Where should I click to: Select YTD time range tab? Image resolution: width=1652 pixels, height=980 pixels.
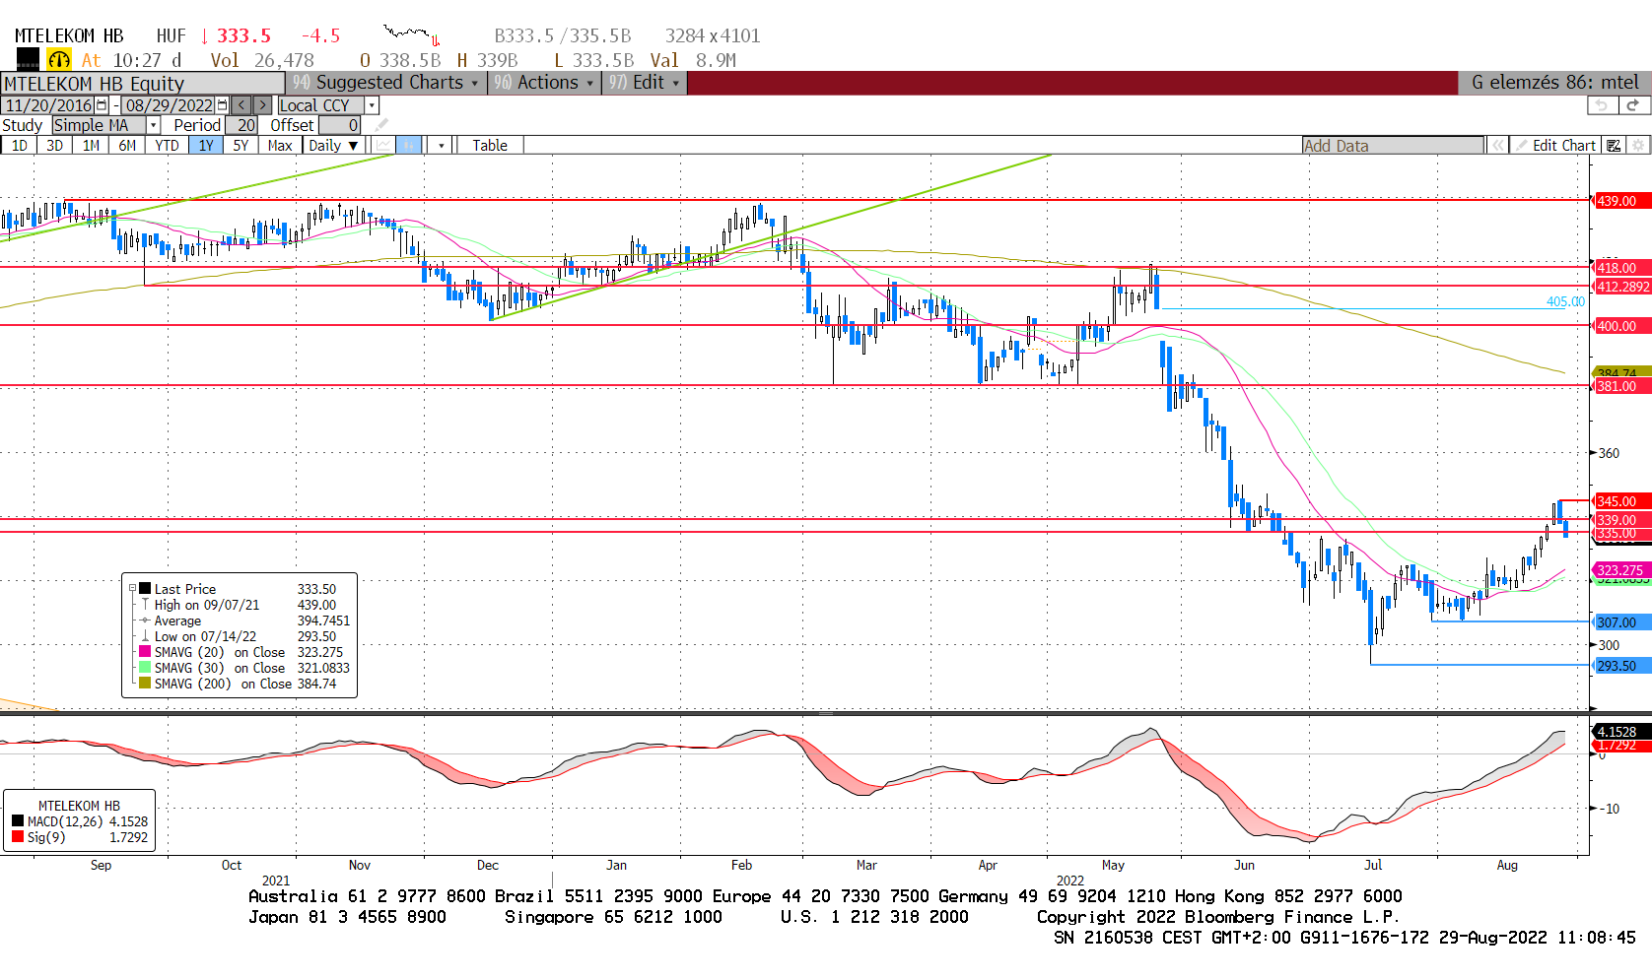click(167, 146)
